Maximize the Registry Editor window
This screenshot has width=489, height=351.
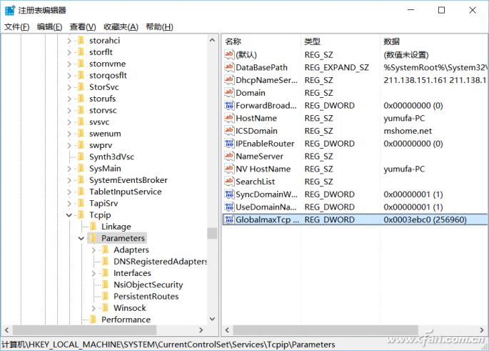[441, 10]
